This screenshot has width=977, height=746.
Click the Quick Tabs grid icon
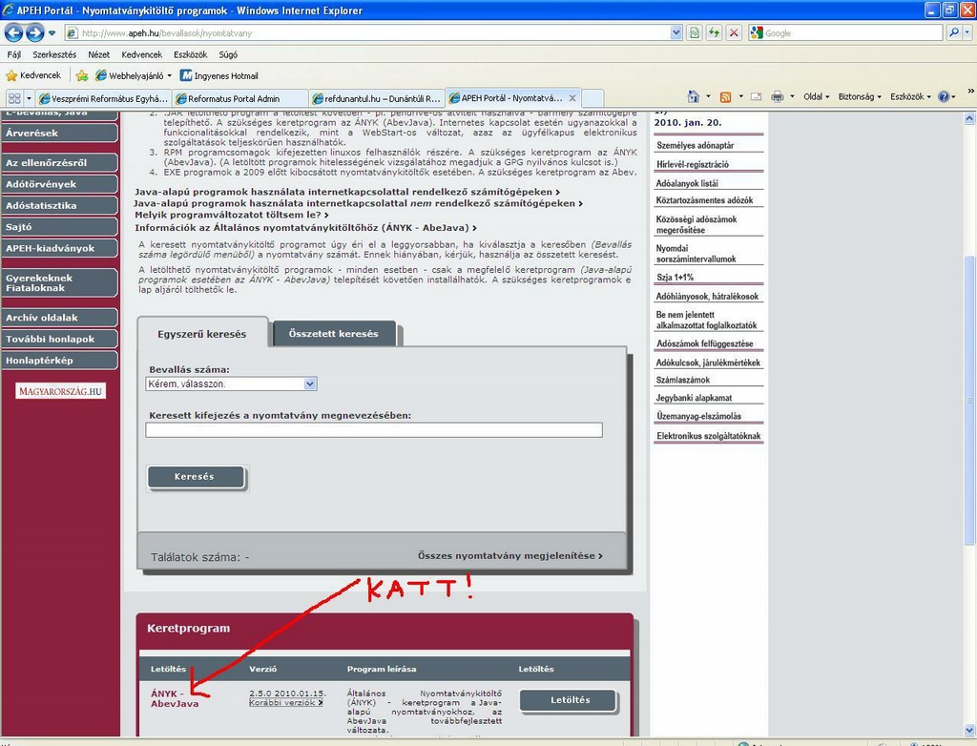pos(14,98)
